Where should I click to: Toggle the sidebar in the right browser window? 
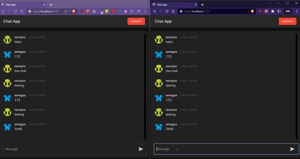[x=279, y=11]
